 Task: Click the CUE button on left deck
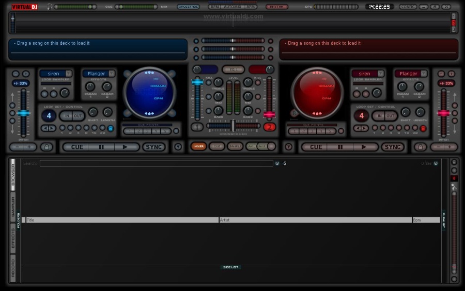tap(77, 147)
